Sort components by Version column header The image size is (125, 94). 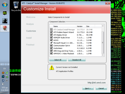click(x=81, y=26)
